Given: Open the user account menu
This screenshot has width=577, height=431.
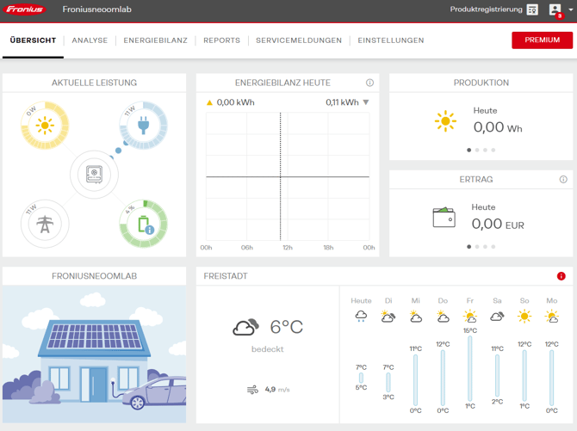Looking at the screenshot, I should (x=556, y=9).
